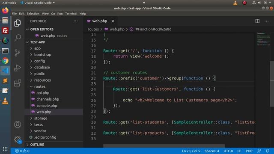The width and height of the screenshot is (274, 154).
Task: Click #Function#cc862a8d breadcrumb segment
Action: (150, 30)
